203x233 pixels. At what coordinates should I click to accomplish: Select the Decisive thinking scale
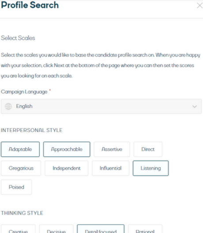[56, 229]
